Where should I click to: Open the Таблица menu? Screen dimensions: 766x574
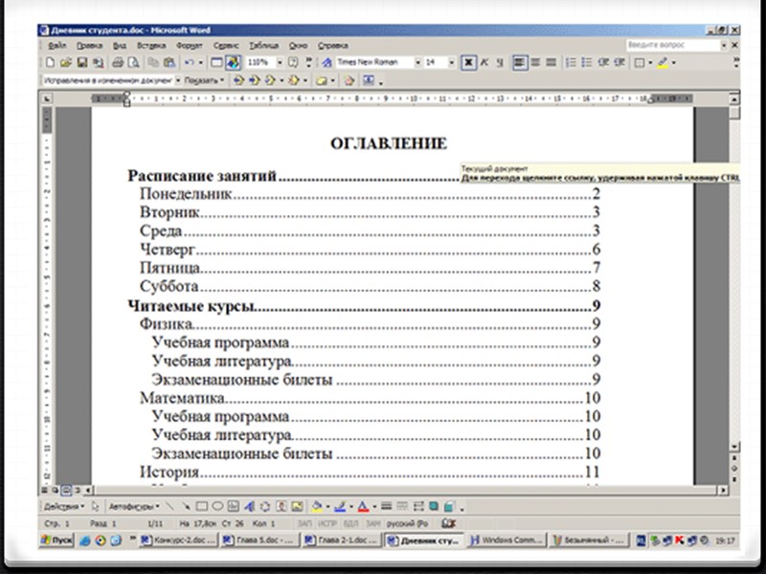pyautogui.click(x=264, y=45)
